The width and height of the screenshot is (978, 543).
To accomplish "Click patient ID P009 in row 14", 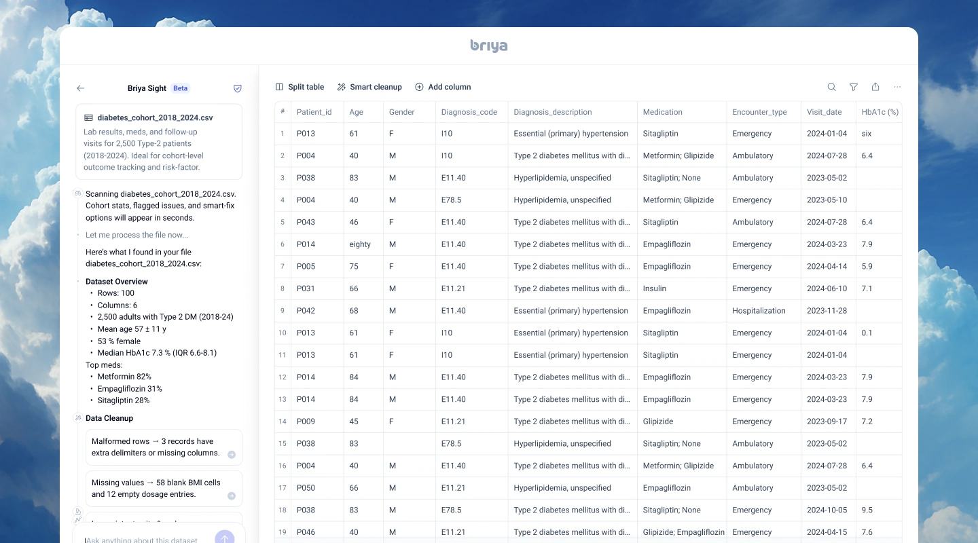I will click(x=317, y=422).
